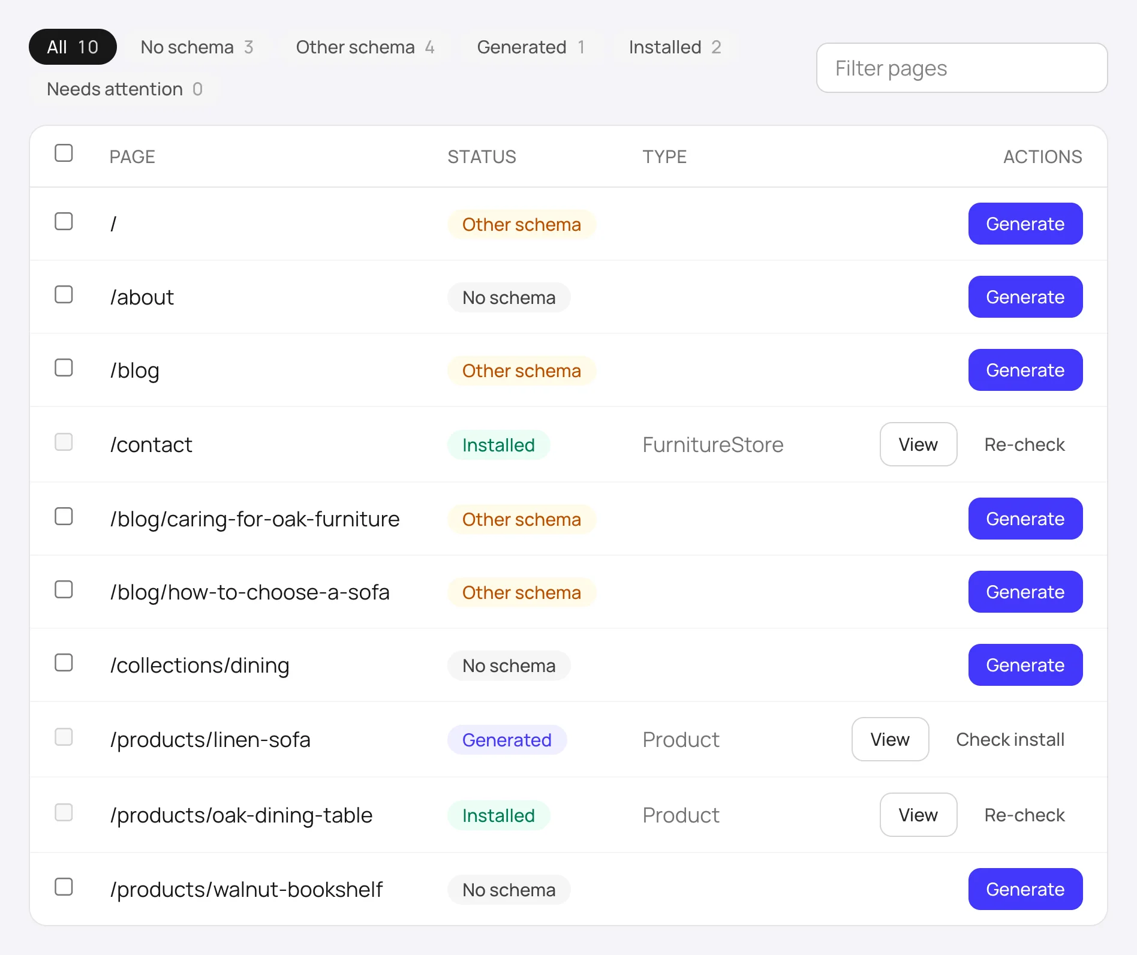Tick the /products/walnut-bookshelf row checkbox
Viewport: 1137px width, 955px height.
pos(64,887)
